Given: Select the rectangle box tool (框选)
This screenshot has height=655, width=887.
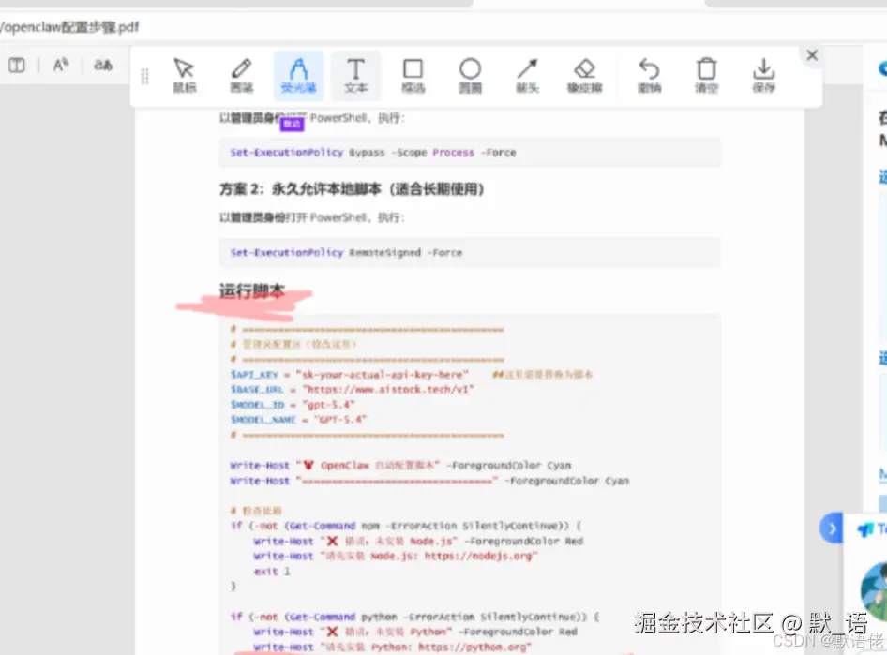Looking at the screenshot, I should tap(413, 76).
